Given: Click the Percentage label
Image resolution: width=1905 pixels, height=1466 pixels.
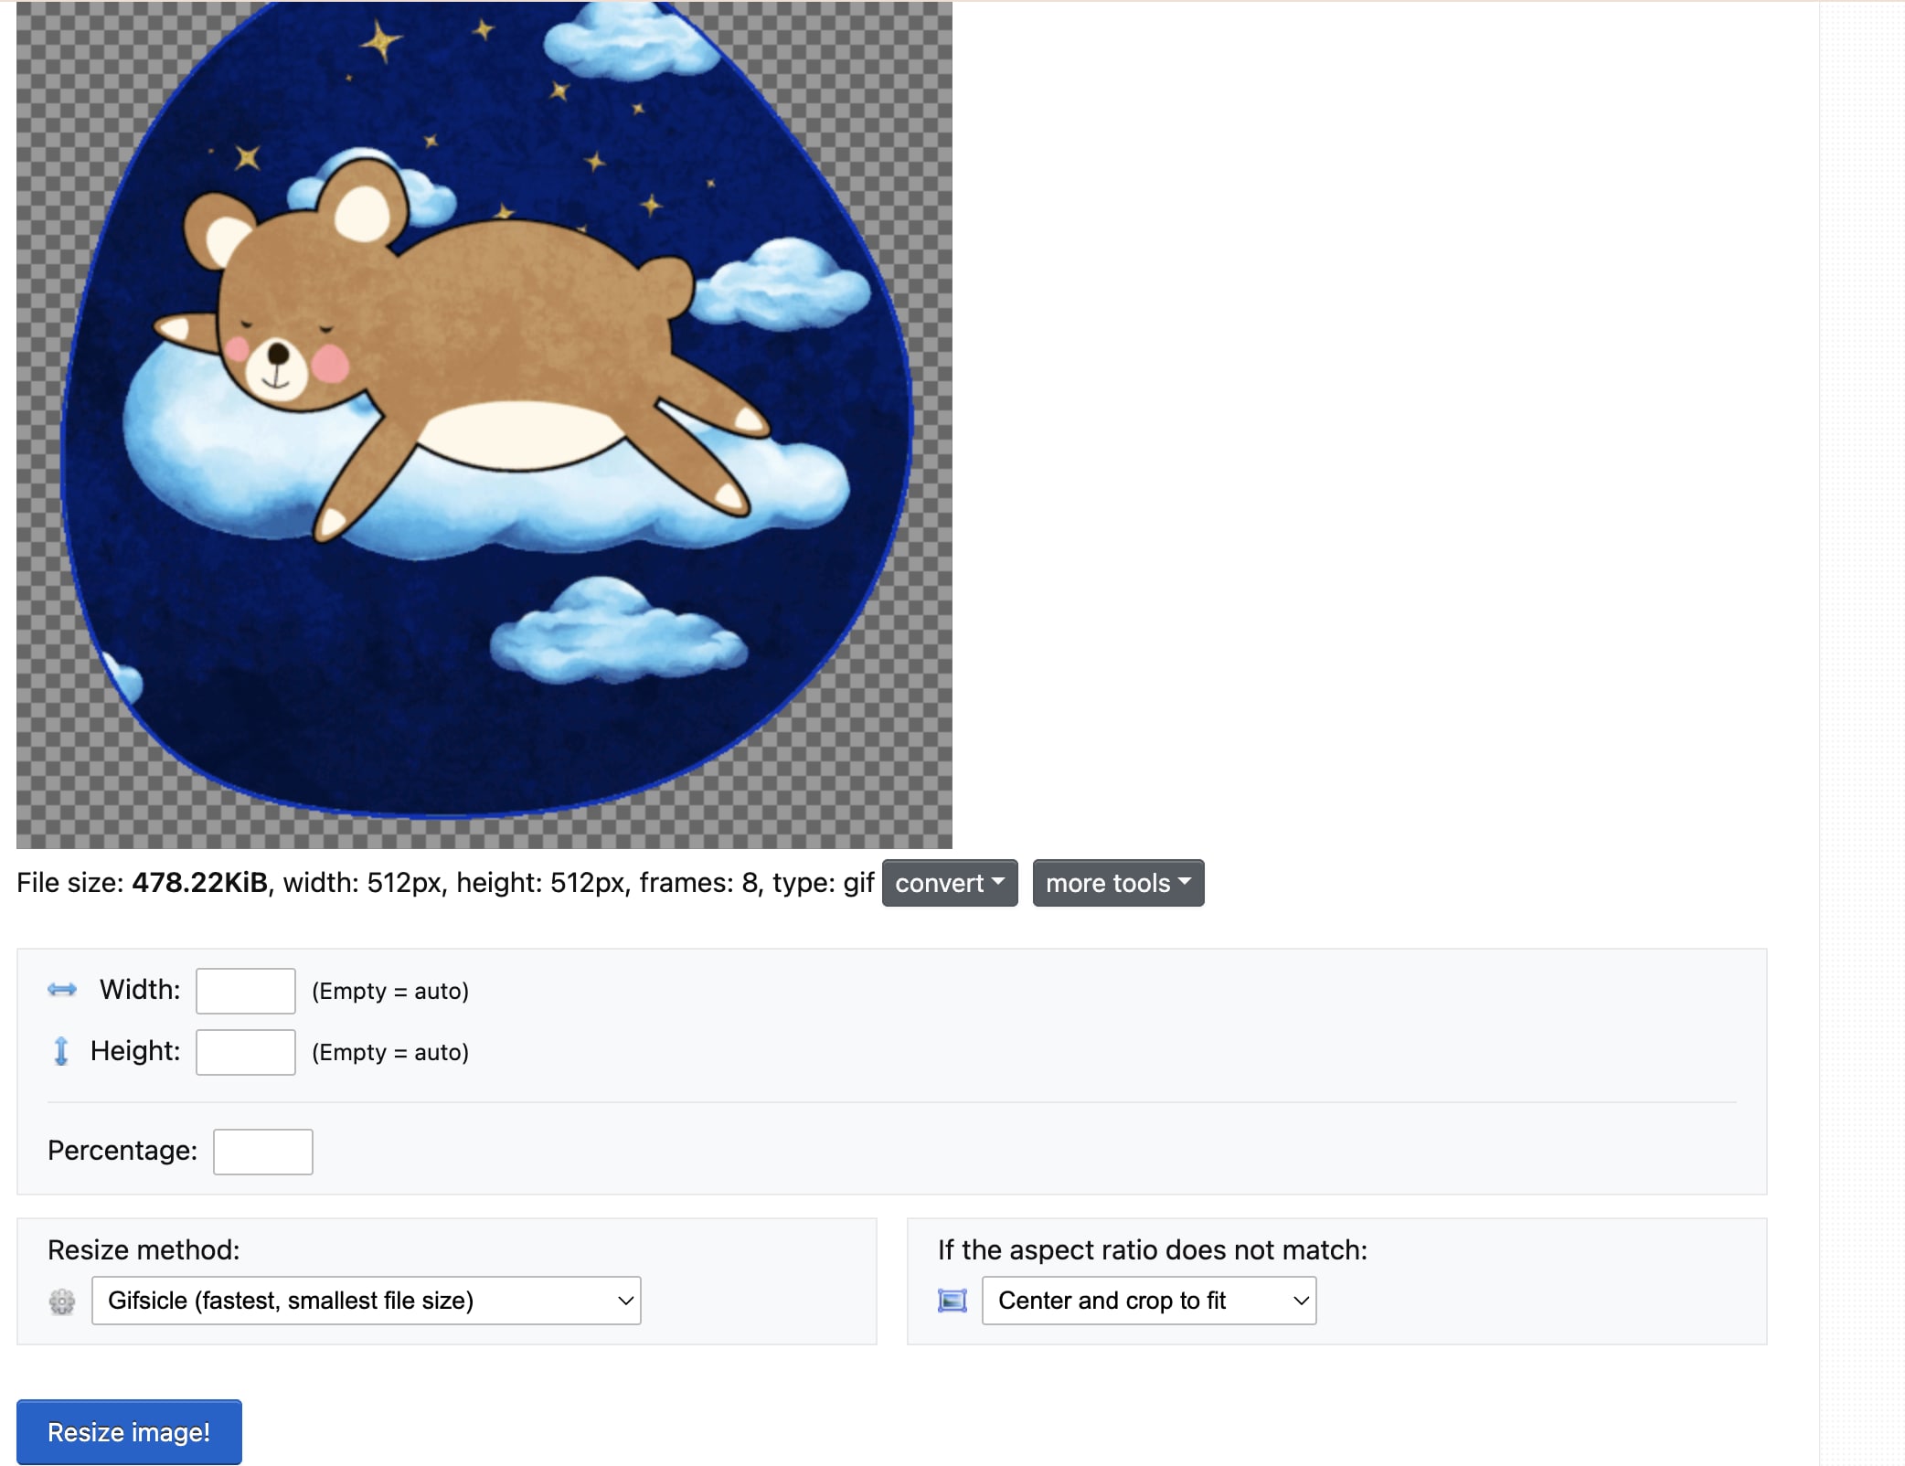Looking at the screenshot, I should coord(122,1151).
